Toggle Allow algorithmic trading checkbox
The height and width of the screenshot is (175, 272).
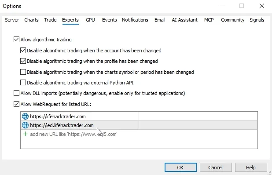[x=16, y=40]
